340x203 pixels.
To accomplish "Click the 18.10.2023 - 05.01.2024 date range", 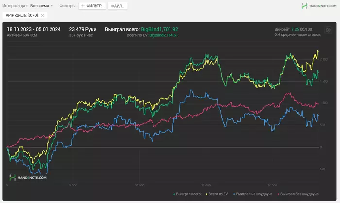I will 34,29.
